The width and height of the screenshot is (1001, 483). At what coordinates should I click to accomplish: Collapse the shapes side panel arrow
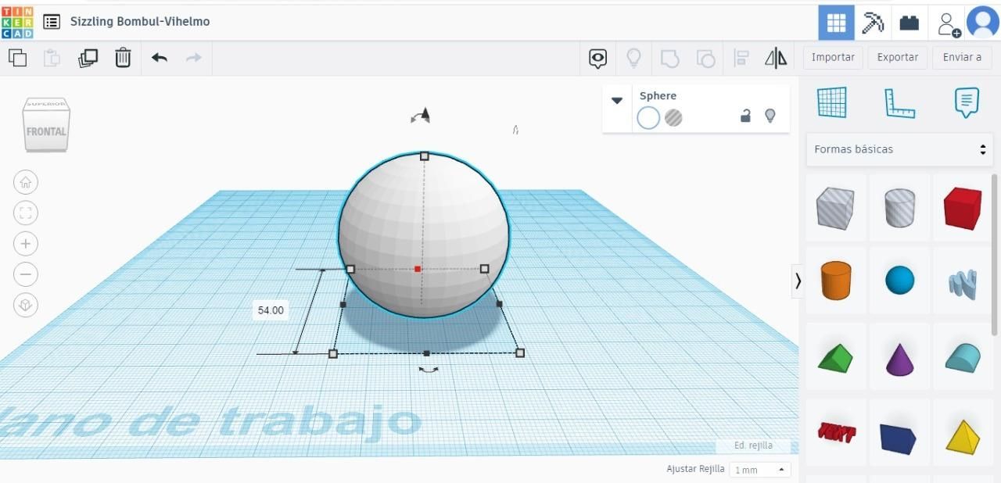[x=798, y=281]
